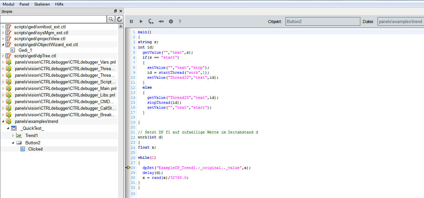Expand scripts\gedi\sysMgm_ext.ctl node
The image size is (424, 198).
[3, 33]
